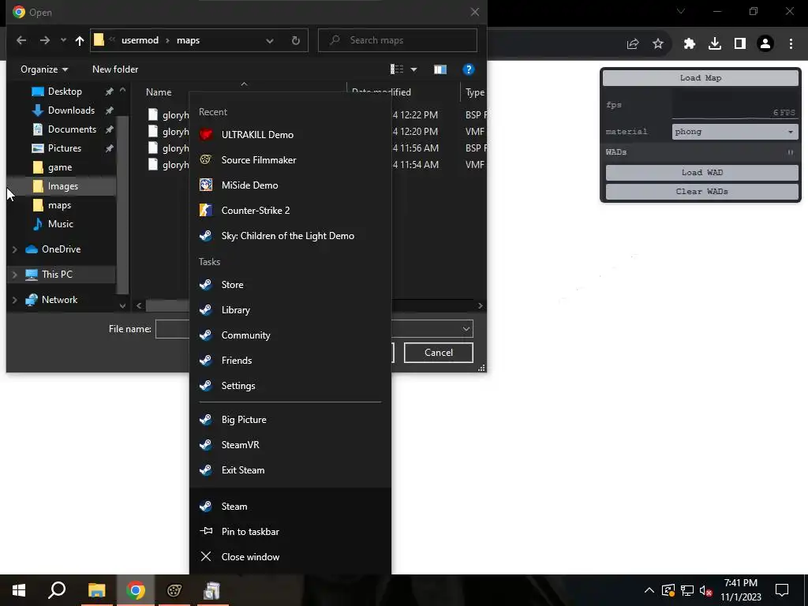
Task: Expand the This PC tree node
Action: coord(14,275)
